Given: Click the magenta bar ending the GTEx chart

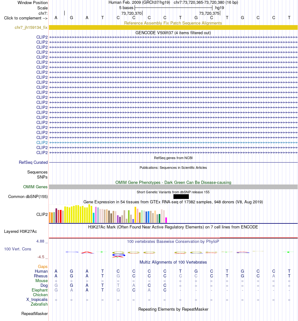Looking at the screenshot, I should point(166,220).
